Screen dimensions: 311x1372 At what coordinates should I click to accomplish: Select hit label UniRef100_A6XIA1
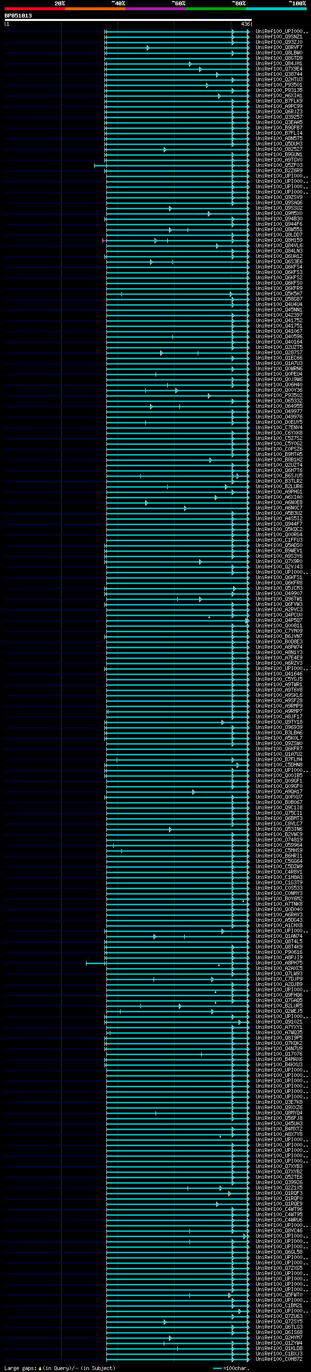(278, 95)
